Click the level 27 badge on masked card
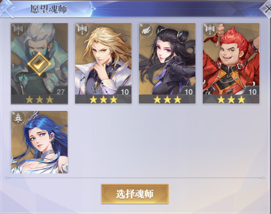Screen dimensions: 271x214 coord(60,91)
